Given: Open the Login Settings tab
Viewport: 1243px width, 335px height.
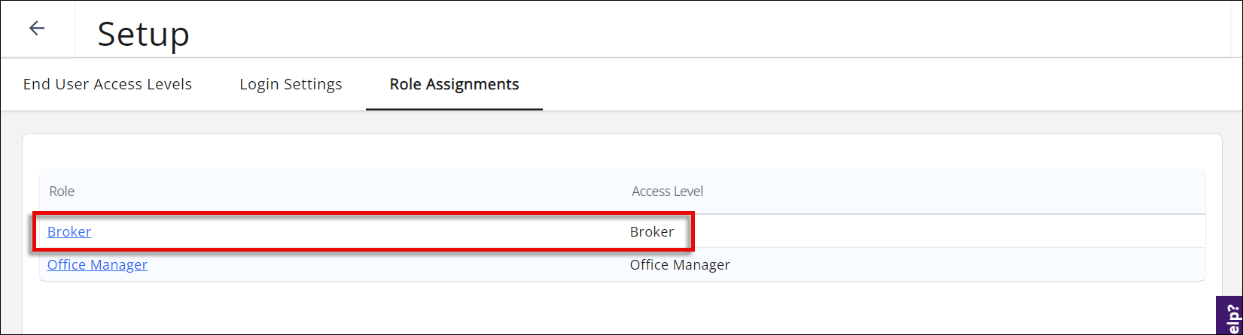Looking at the screenshot, I should [291, 84].
